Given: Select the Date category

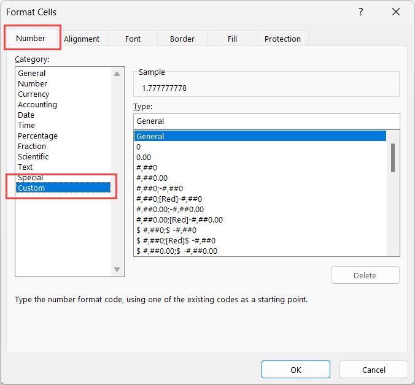Looking at the screenshot, I should (26, 115).
